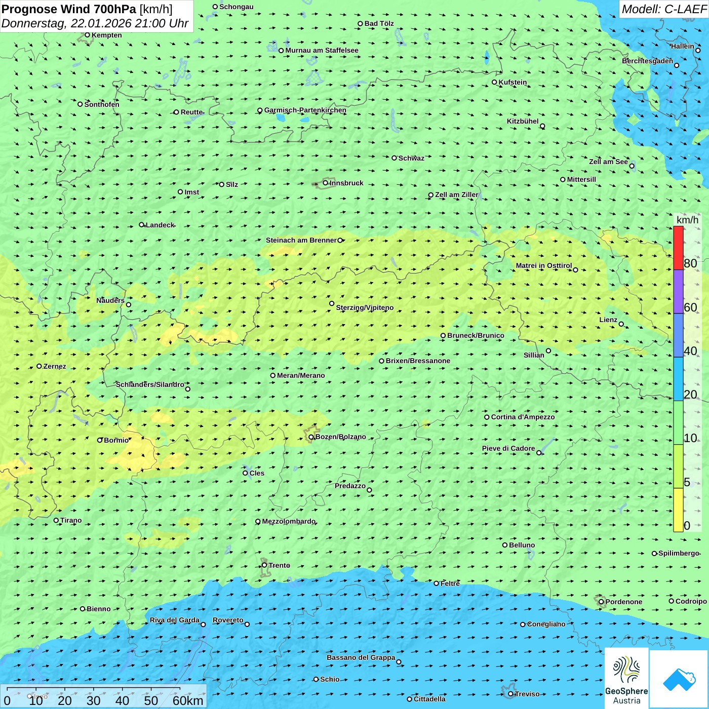Screen dimensions: 709x709
Task: Click the blue mountain and cloud logo
Action: pyautogui.click(x=679, y=679)
